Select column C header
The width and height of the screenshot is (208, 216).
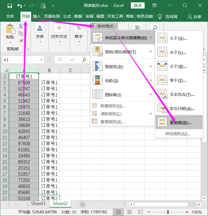pos(70,70)
